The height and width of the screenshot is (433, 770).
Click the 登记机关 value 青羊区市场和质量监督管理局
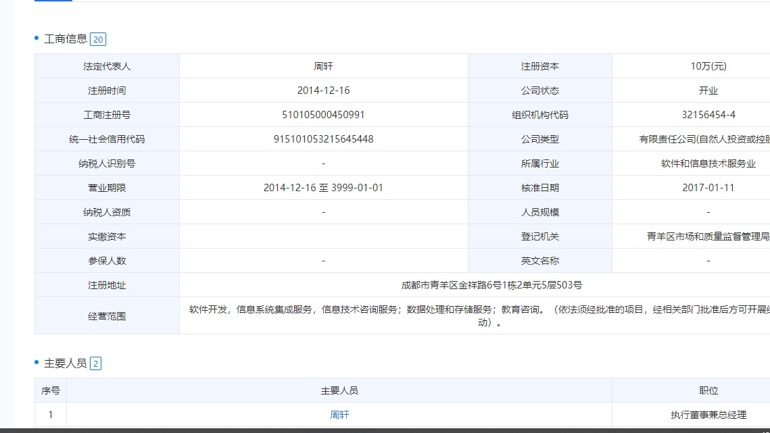click(x=707, y=236)
